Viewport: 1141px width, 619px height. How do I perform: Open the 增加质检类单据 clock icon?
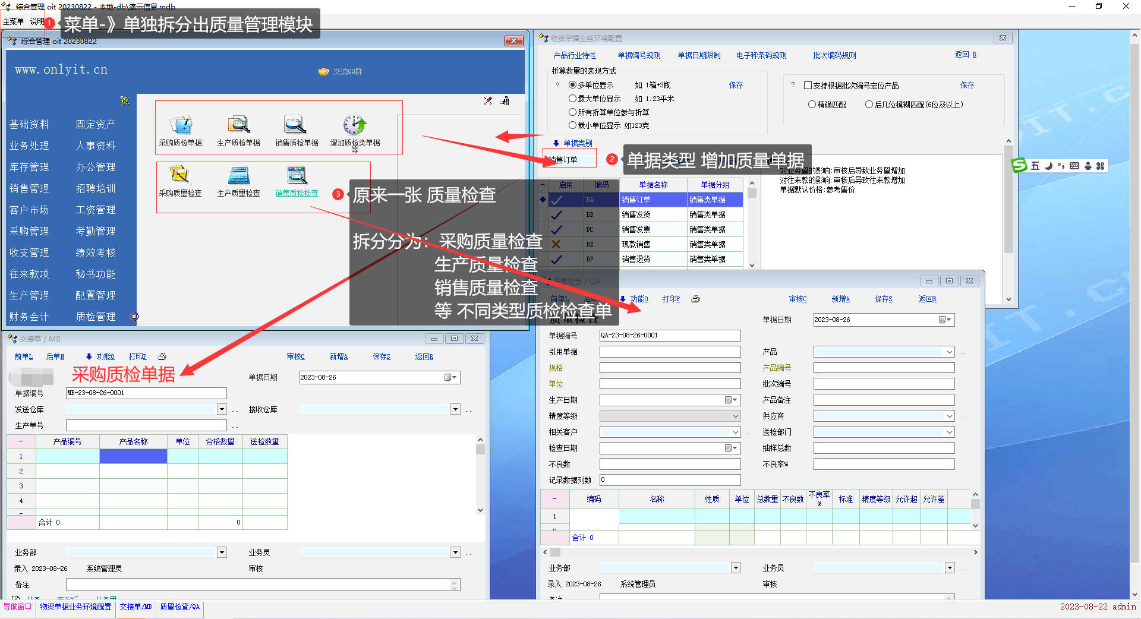[355, 125]
